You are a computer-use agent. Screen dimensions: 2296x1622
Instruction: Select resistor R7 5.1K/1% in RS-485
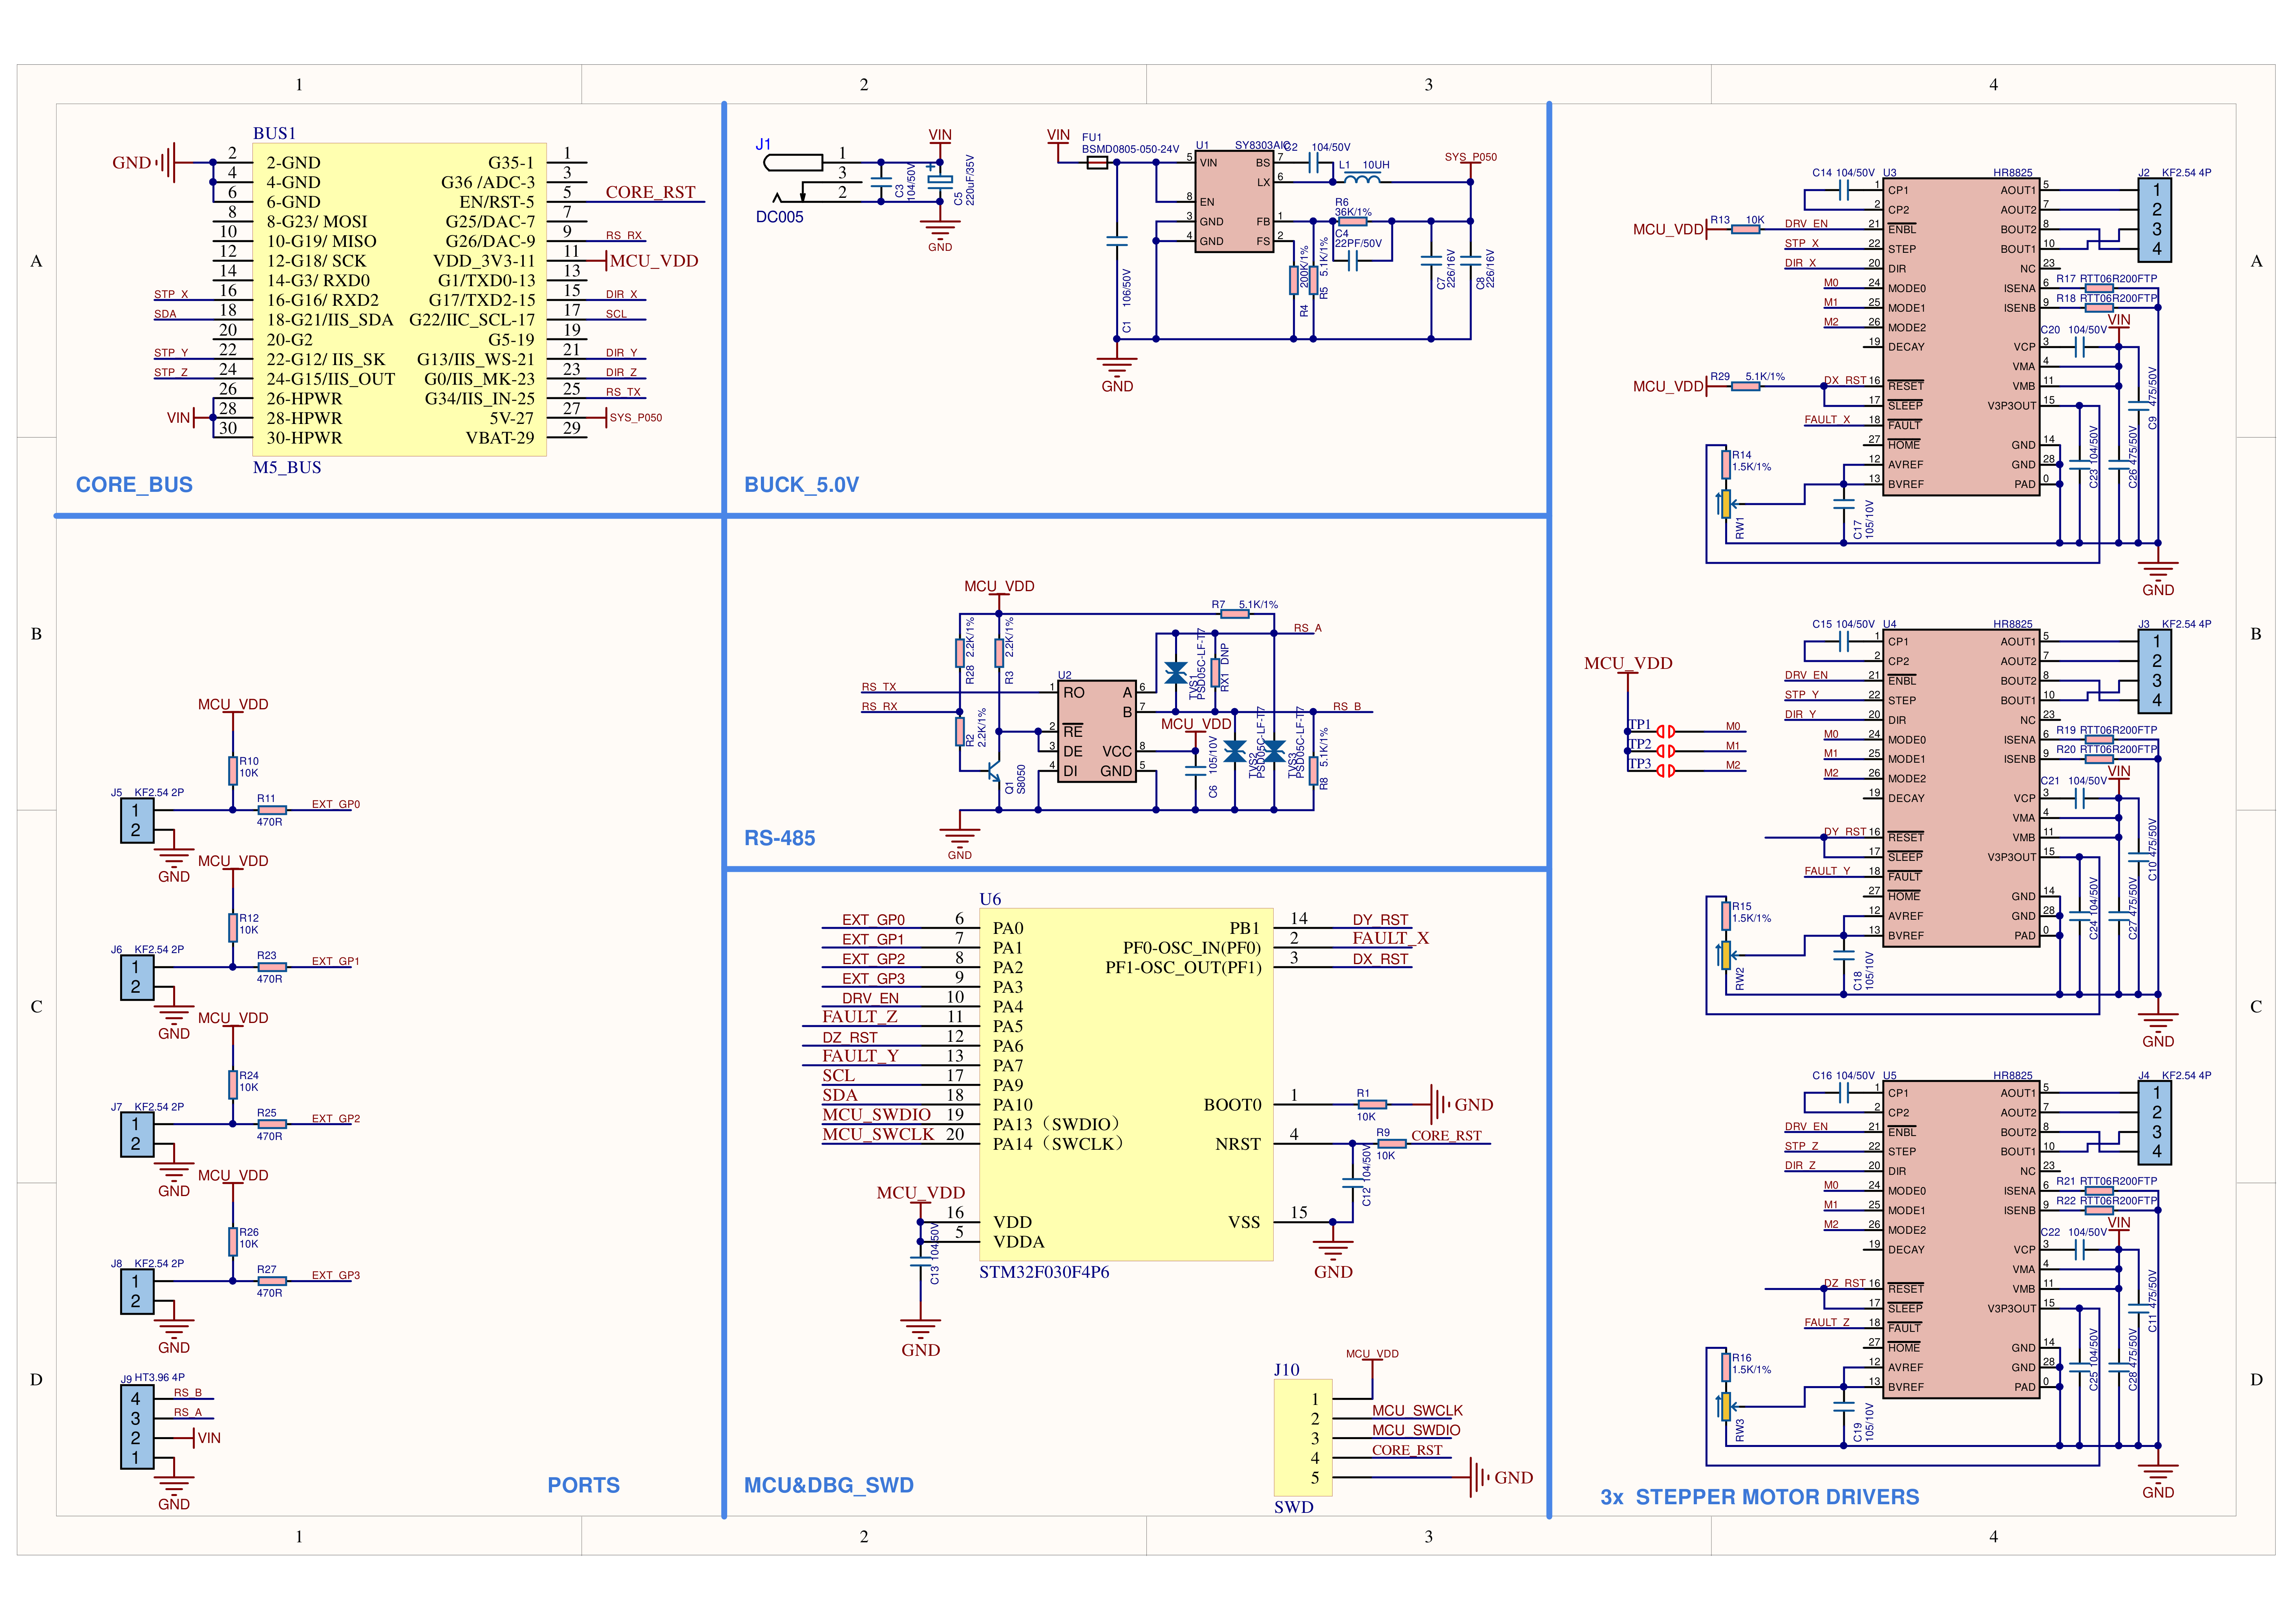pyautogui.click(x=1235, y=614)
